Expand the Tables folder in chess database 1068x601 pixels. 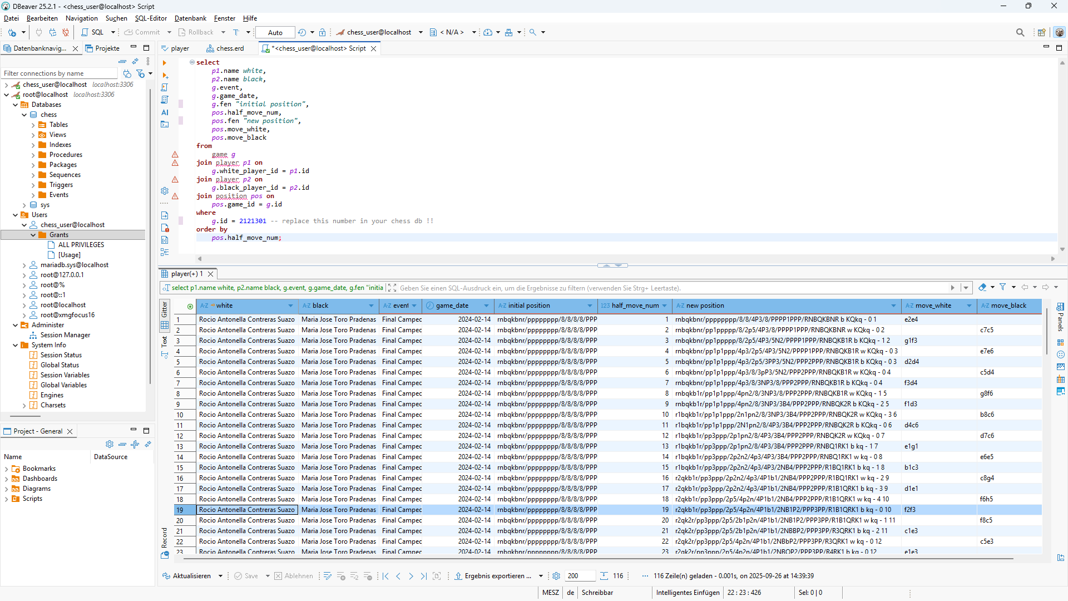[x=33, y=125]
